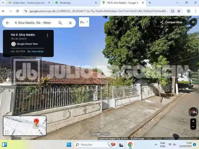Viewport: 199px width, 149px height.
Task: Open the notification bell icon
Action: pyautogui.click(x=194, y=145)
